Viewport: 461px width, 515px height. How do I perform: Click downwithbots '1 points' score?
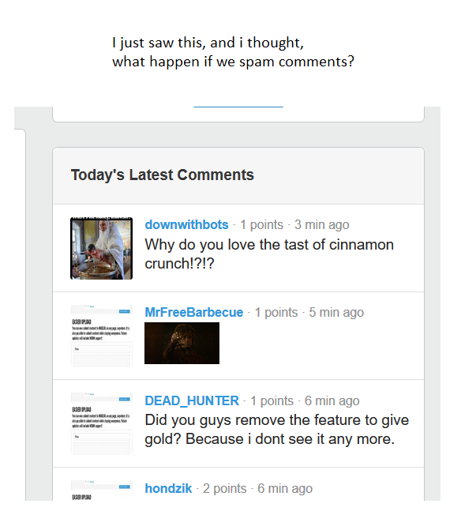[262, 225]
